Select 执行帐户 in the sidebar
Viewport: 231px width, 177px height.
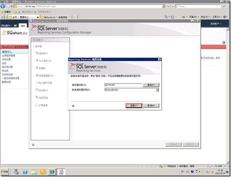42,90
